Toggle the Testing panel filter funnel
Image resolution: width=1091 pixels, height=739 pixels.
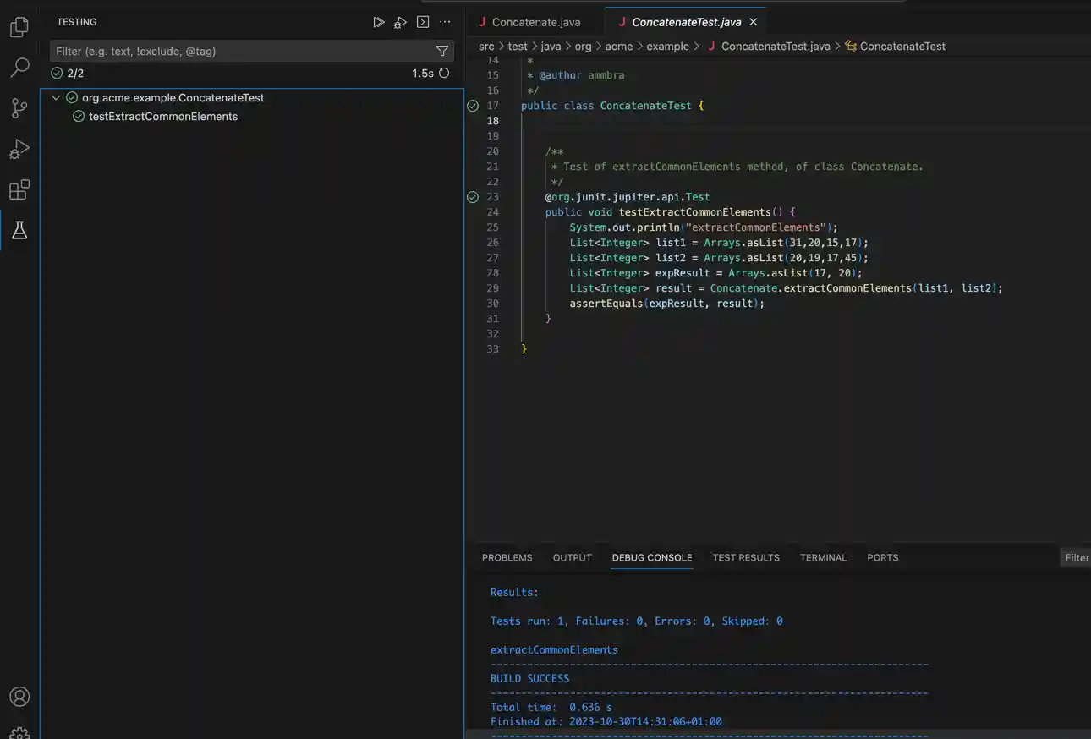[442, 51]
